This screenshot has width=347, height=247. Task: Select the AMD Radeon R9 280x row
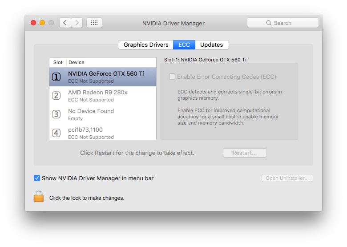(x=103, y=96)
